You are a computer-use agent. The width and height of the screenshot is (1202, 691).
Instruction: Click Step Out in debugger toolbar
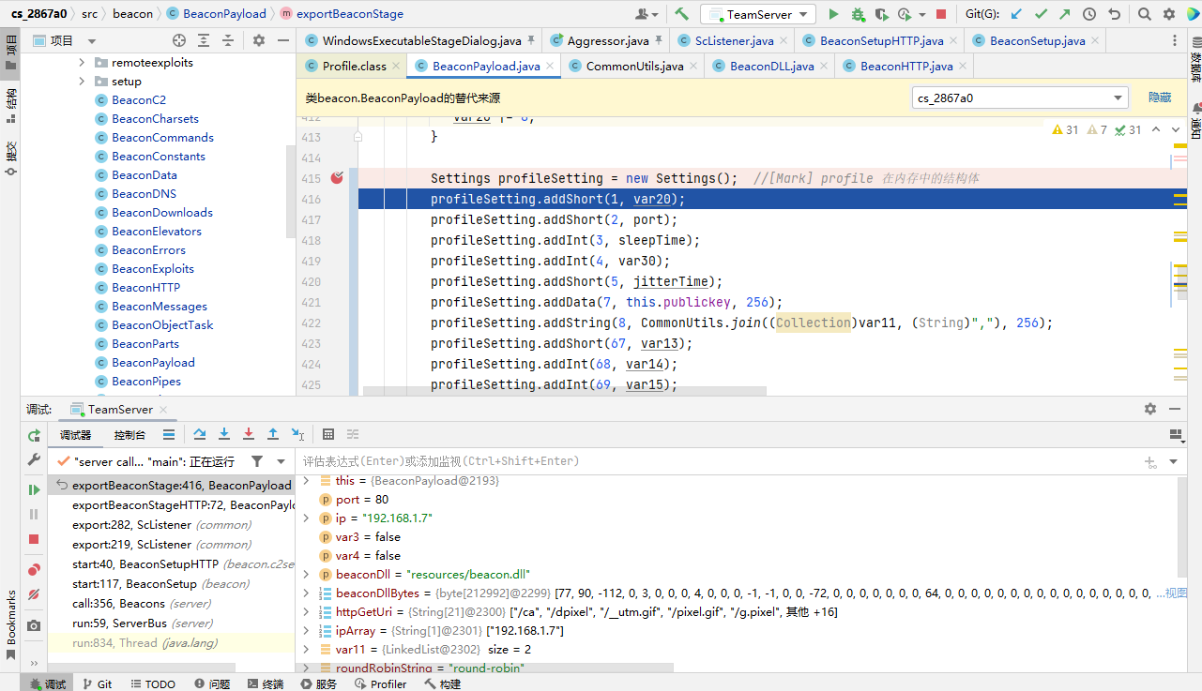[x=273, y=434]
